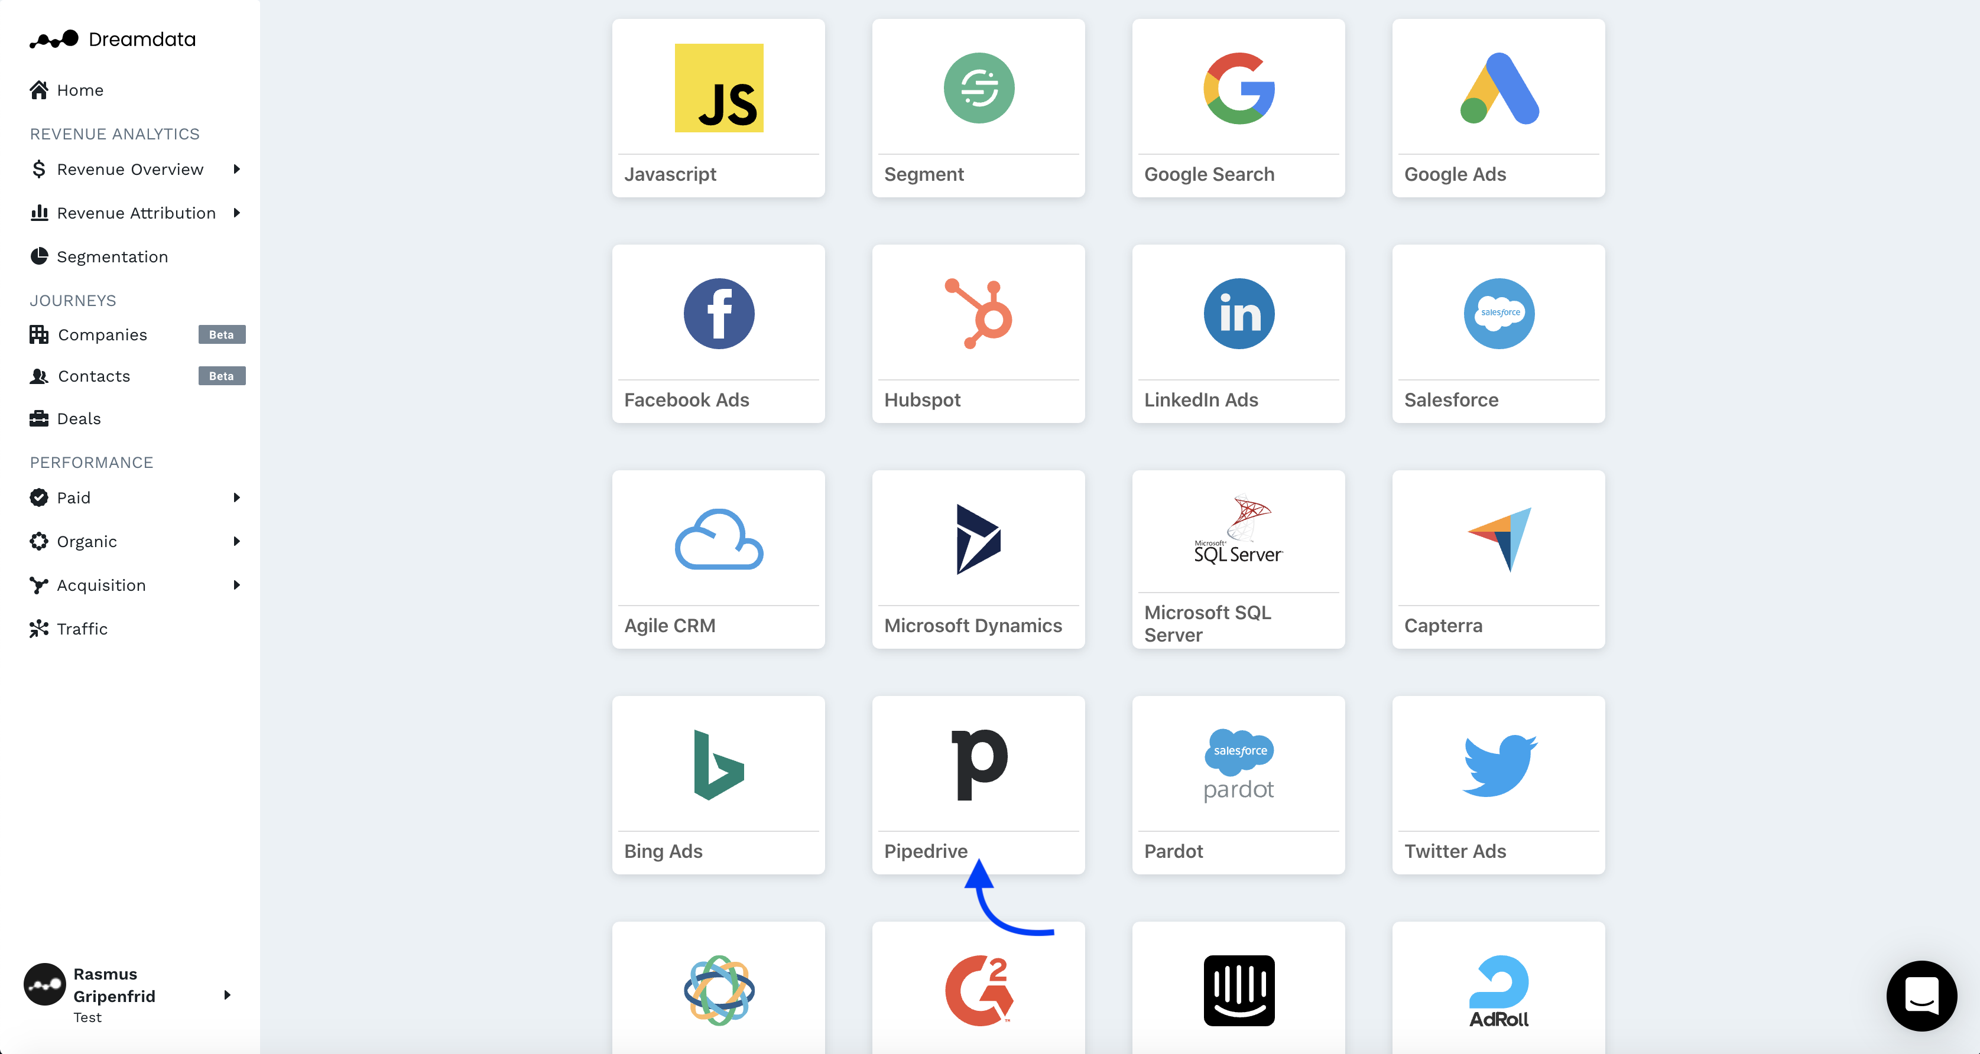Open the Javascript integration logo
Viewport: 1980px width, 1054px height.
[719, 87]
